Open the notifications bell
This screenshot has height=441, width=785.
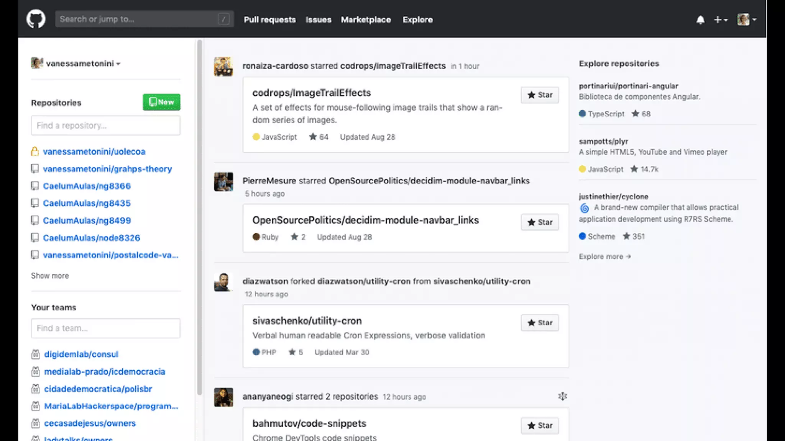click(x=700, y=20)
